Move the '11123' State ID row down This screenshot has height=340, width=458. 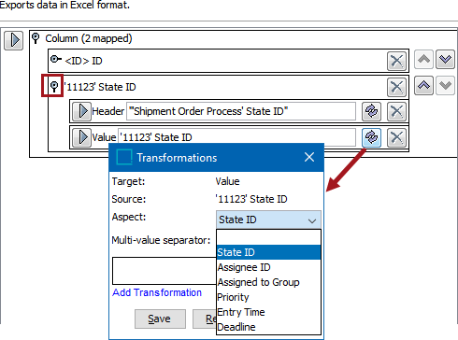tap(445, 85)
